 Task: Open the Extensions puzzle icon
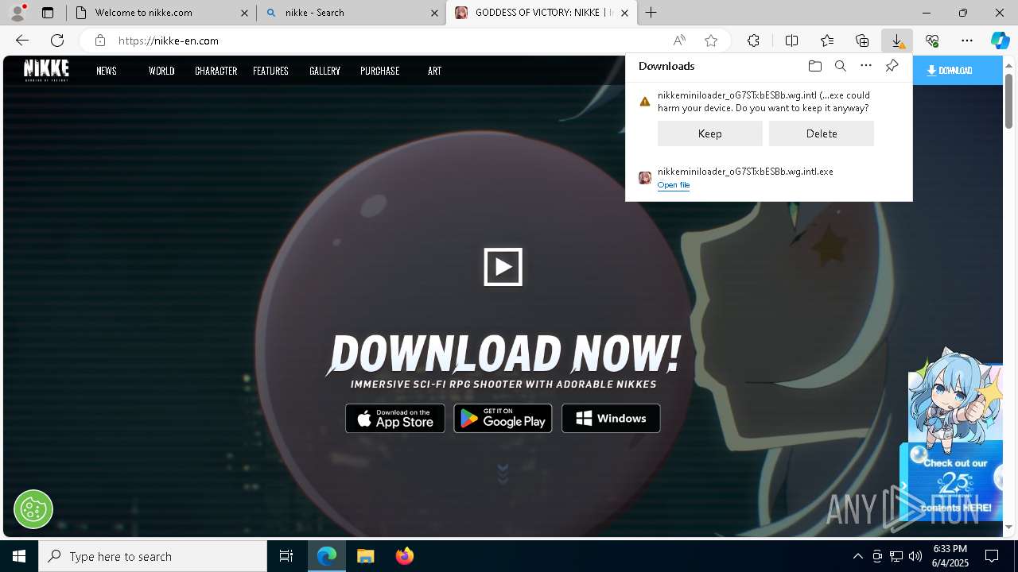753,41
